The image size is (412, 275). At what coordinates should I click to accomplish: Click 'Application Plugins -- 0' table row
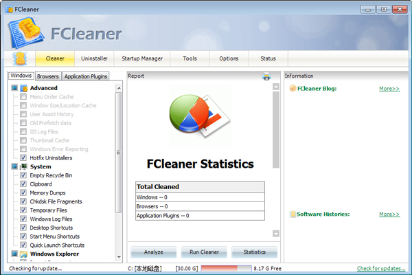pyautogui.click(x=200, y=215)
